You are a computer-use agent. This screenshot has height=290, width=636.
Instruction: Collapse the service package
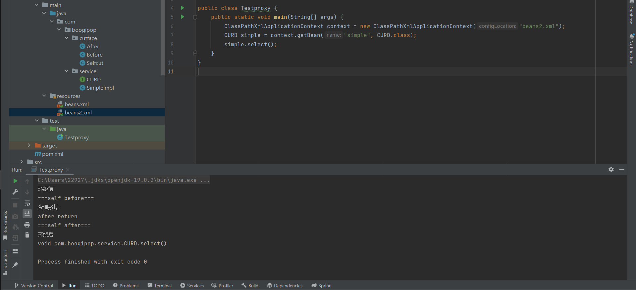[67, 71]
